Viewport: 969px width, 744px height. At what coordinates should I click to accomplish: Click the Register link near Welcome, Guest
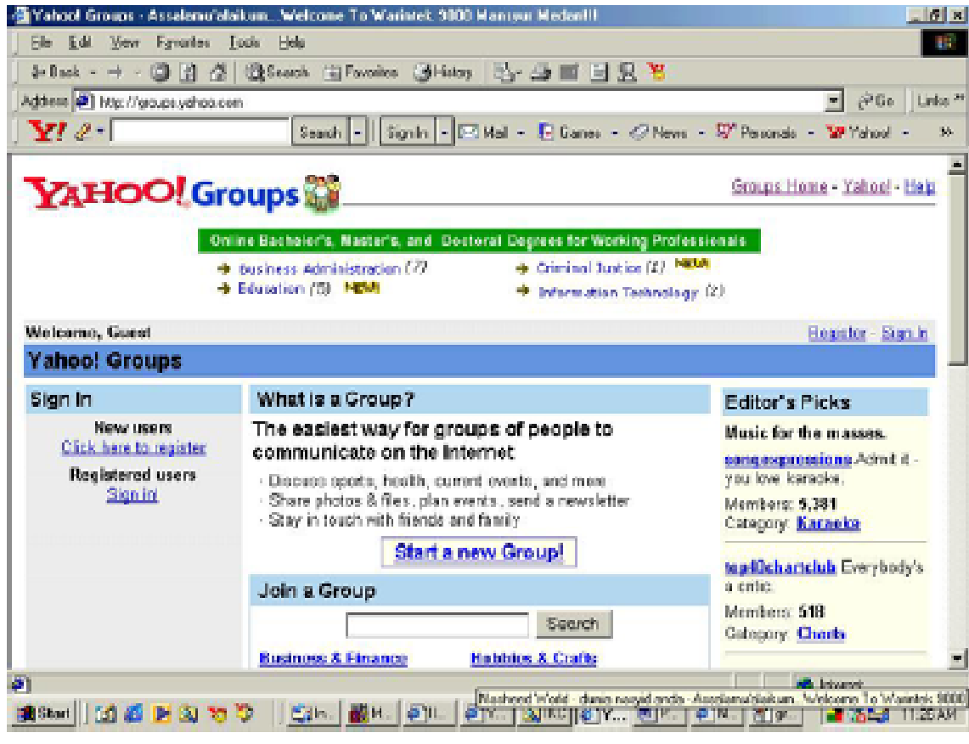click(837, 332)
